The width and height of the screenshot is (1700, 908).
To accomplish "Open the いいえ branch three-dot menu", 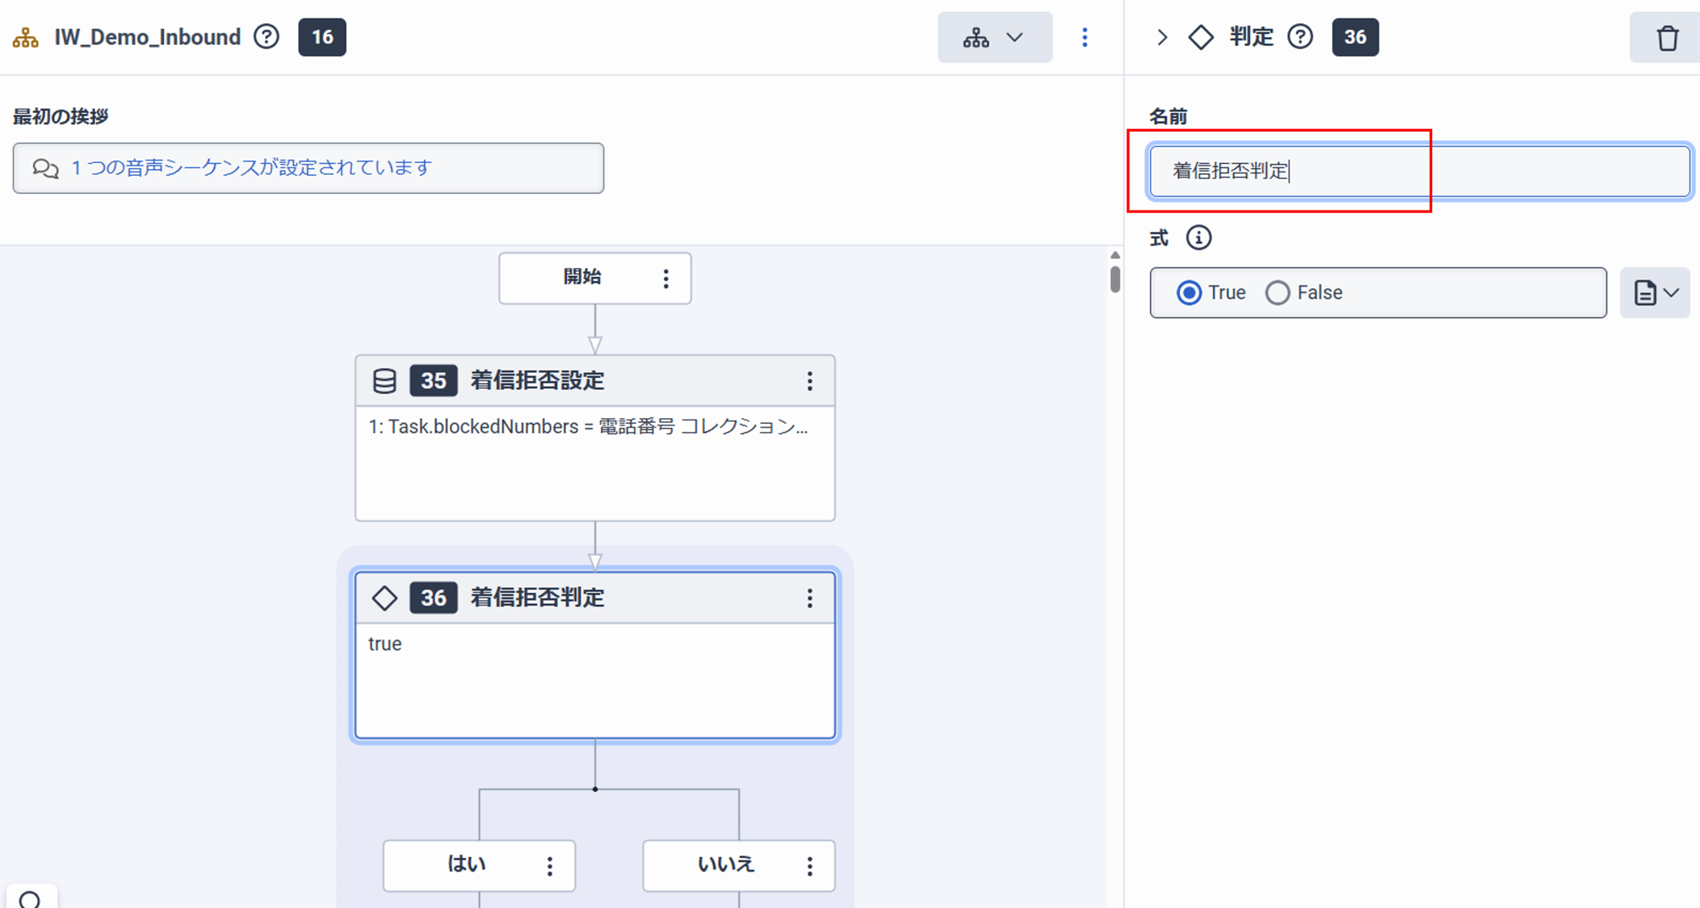I will 810,866.
